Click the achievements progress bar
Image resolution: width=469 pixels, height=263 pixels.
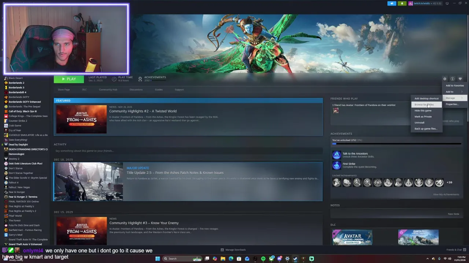[397, 144]
